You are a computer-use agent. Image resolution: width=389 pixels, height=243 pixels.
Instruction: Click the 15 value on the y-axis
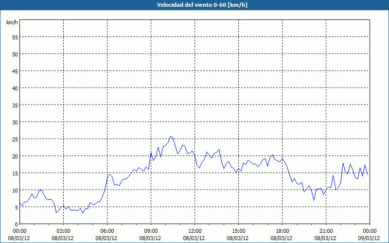[x=15, y=174]
